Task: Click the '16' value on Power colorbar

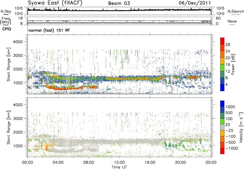Action: (228, 65)
